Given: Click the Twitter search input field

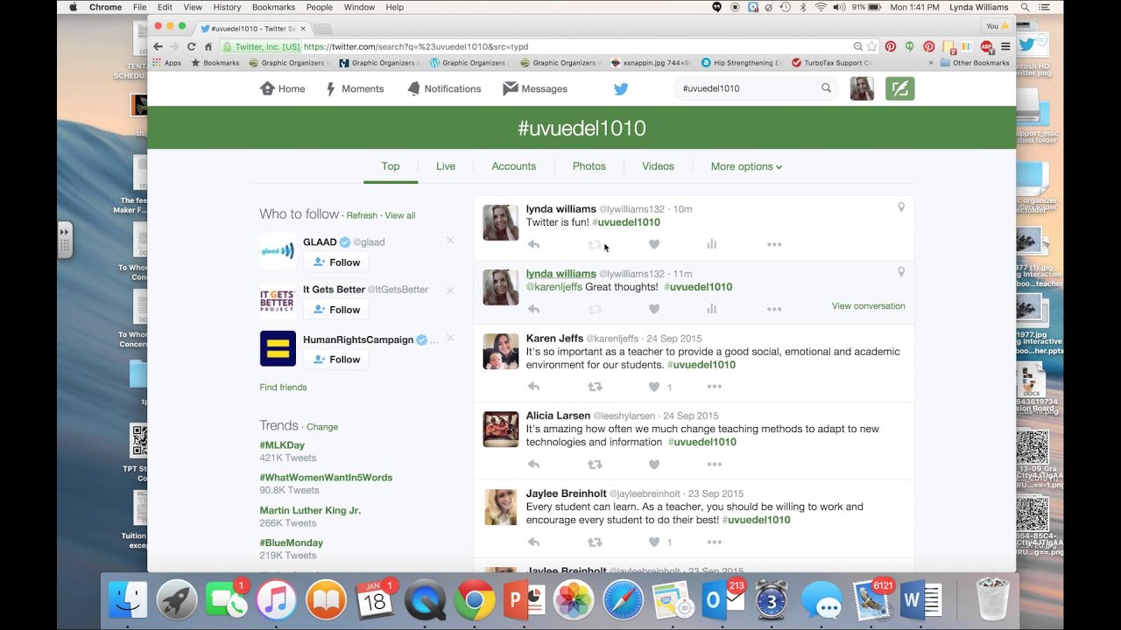Looking at the screenshot, I should click(744, 88).
